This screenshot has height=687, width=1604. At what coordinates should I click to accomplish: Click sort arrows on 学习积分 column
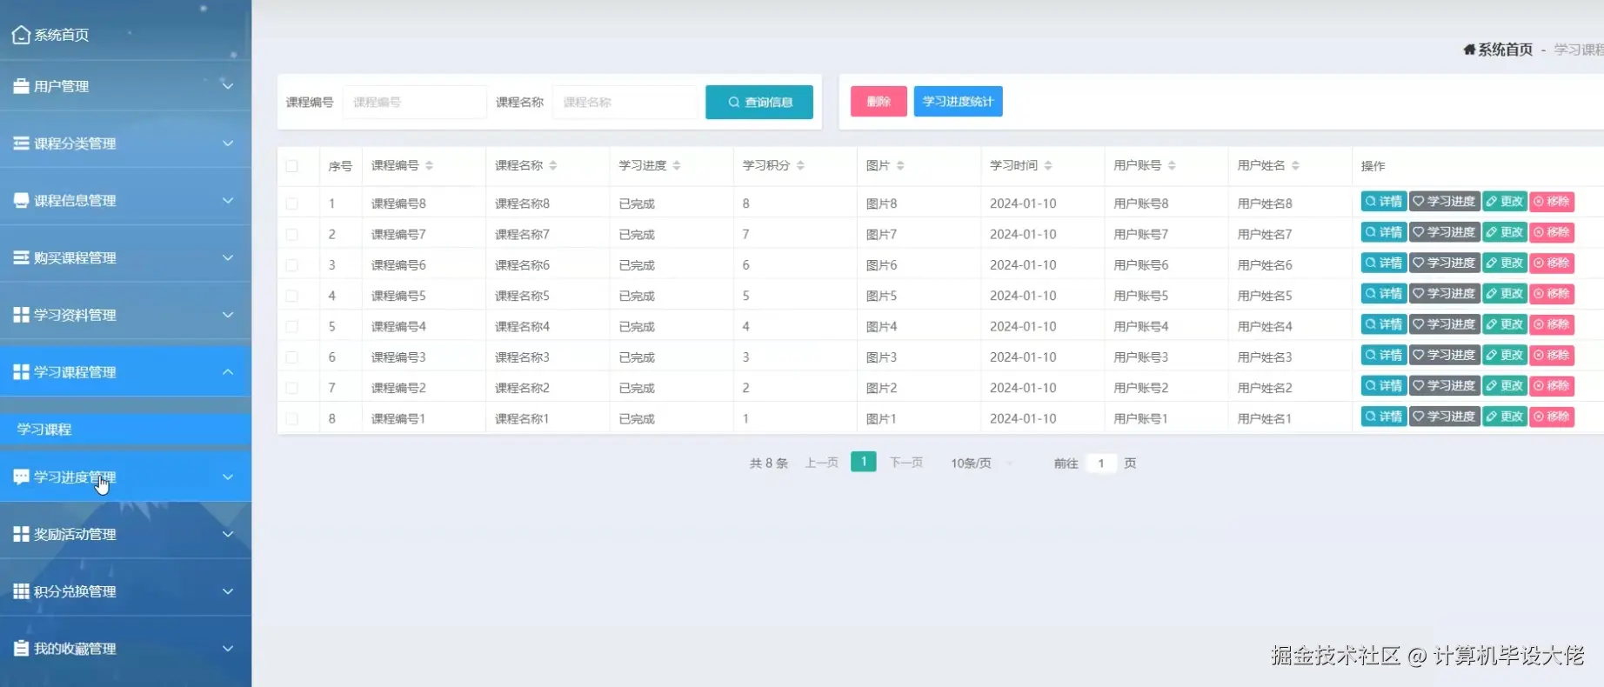(x=800, y=165)
